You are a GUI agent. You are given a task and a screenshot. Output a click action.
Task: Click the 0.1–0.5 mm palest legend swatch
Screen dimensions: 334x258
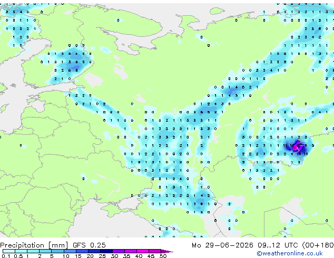(x=9, y=251)
